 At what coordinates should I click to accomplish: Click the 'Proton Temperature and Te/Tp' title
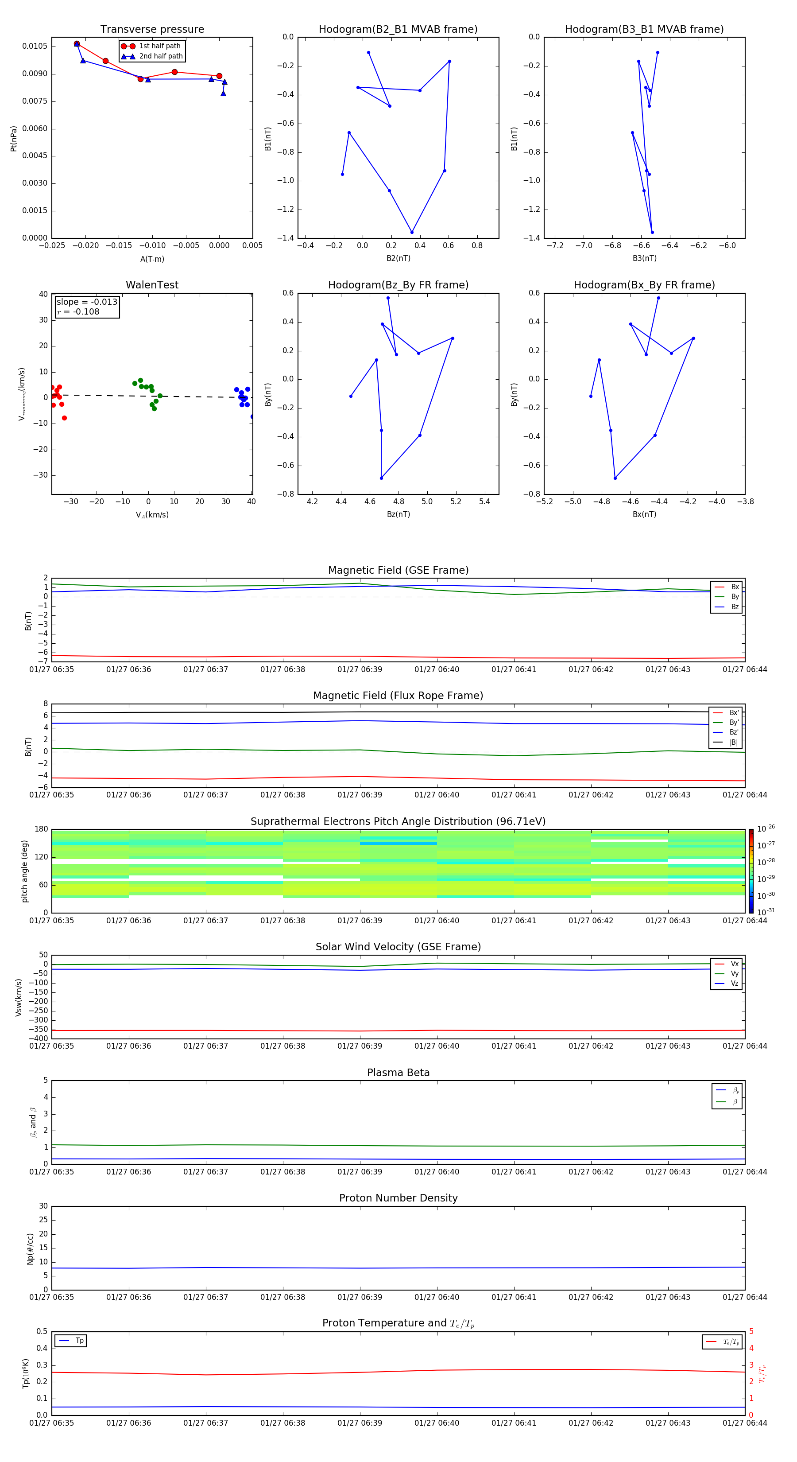coord(398,1323)
